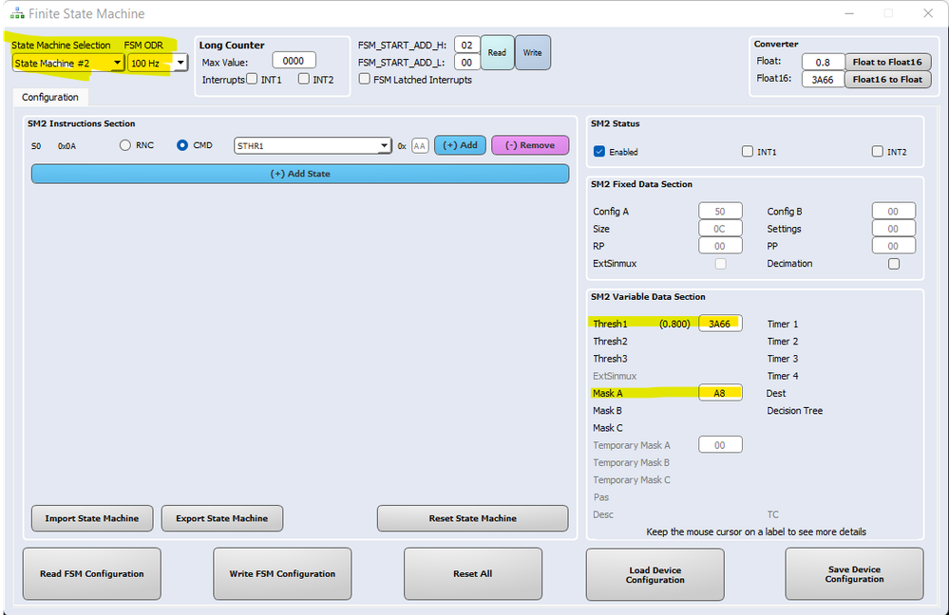Image resolution: width=949 pixels, height=615 pixels.
Task: Open the STHR1 command dropdown
Action: point(313,146)
